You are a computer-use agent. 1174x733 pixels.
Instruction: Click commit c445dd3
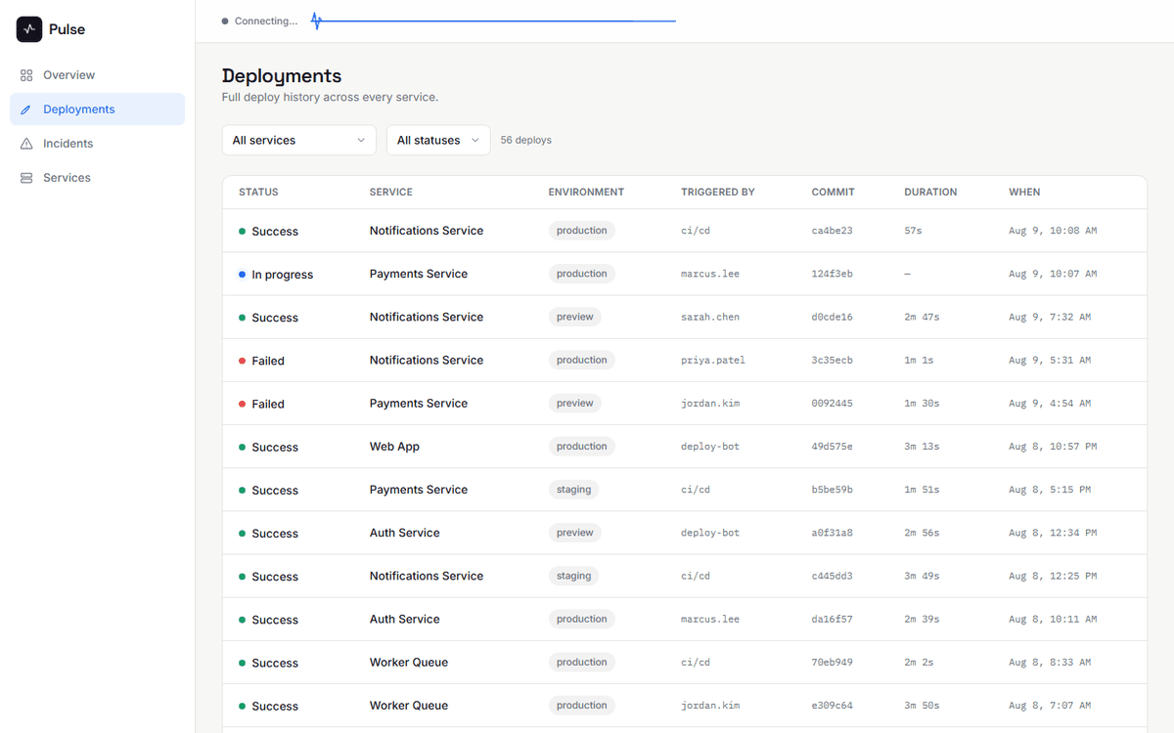pyautogui.click(x=833, y=576)
